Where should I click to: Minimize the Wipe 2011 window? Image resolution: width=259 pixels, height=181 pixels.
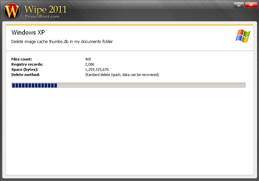[239, 5]
